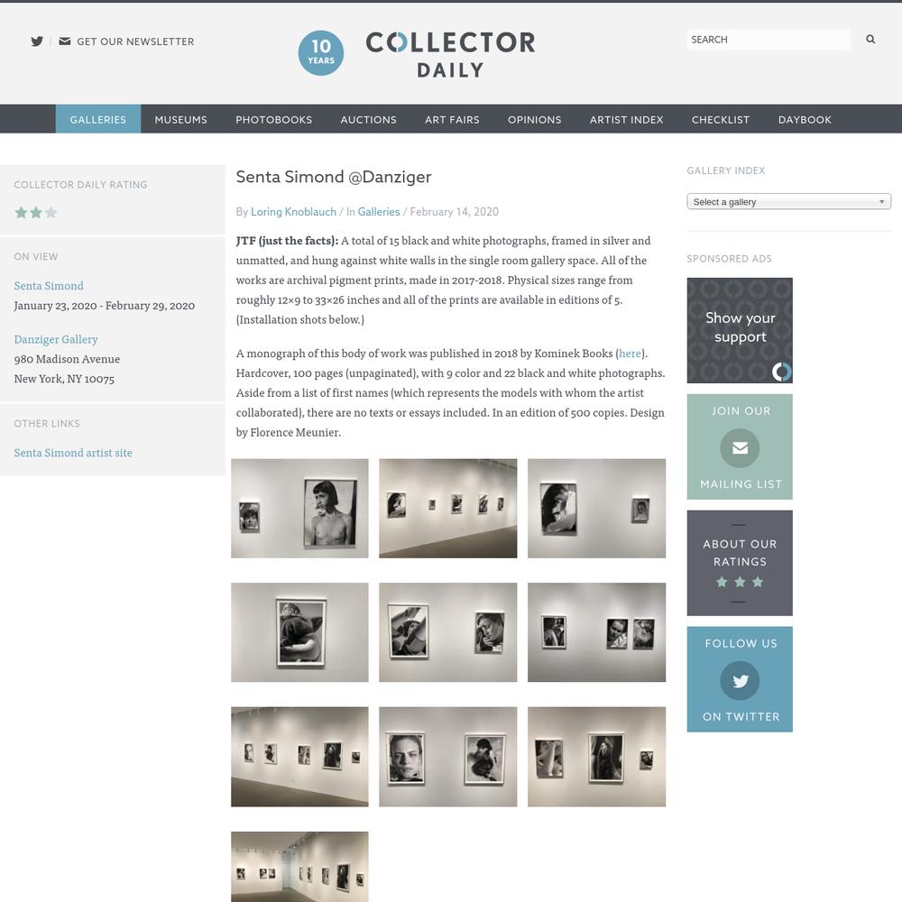Open Loring Knoblauch author link
The image size is (902, 902).
pyautogui.click(x=293, y=212)
